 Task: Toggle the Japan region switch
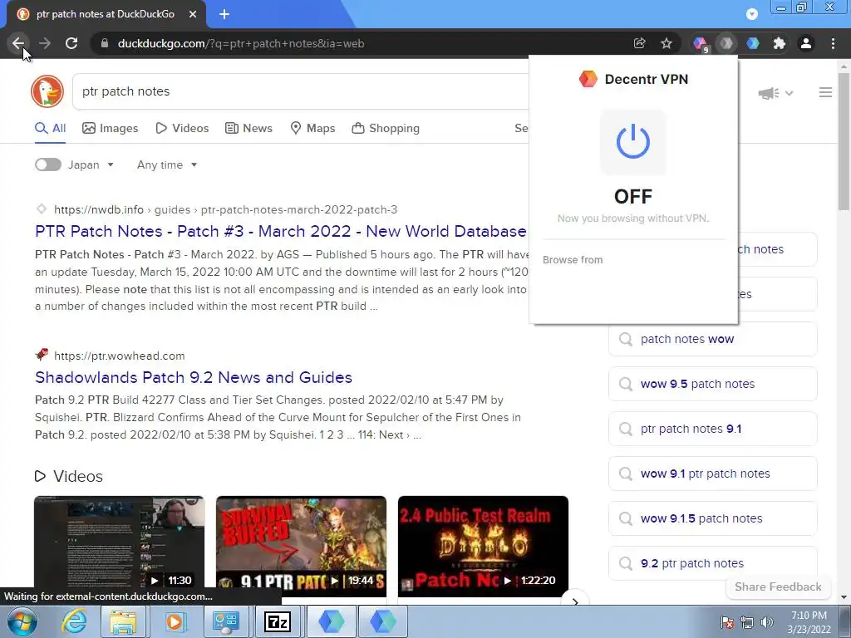point(47,164)
